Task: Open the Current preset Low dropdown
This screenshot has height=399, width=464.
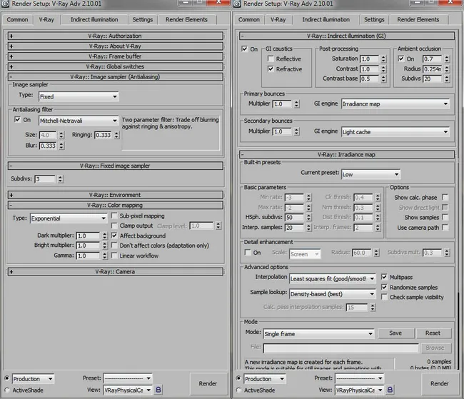Action: (370, 174)
